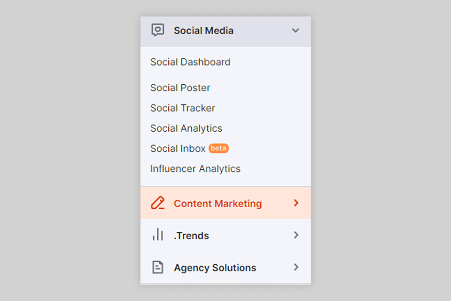Screen dimensions: 451x301
Task: Click the Content Marketing pencil icon
Action: (x=158, y=203)
